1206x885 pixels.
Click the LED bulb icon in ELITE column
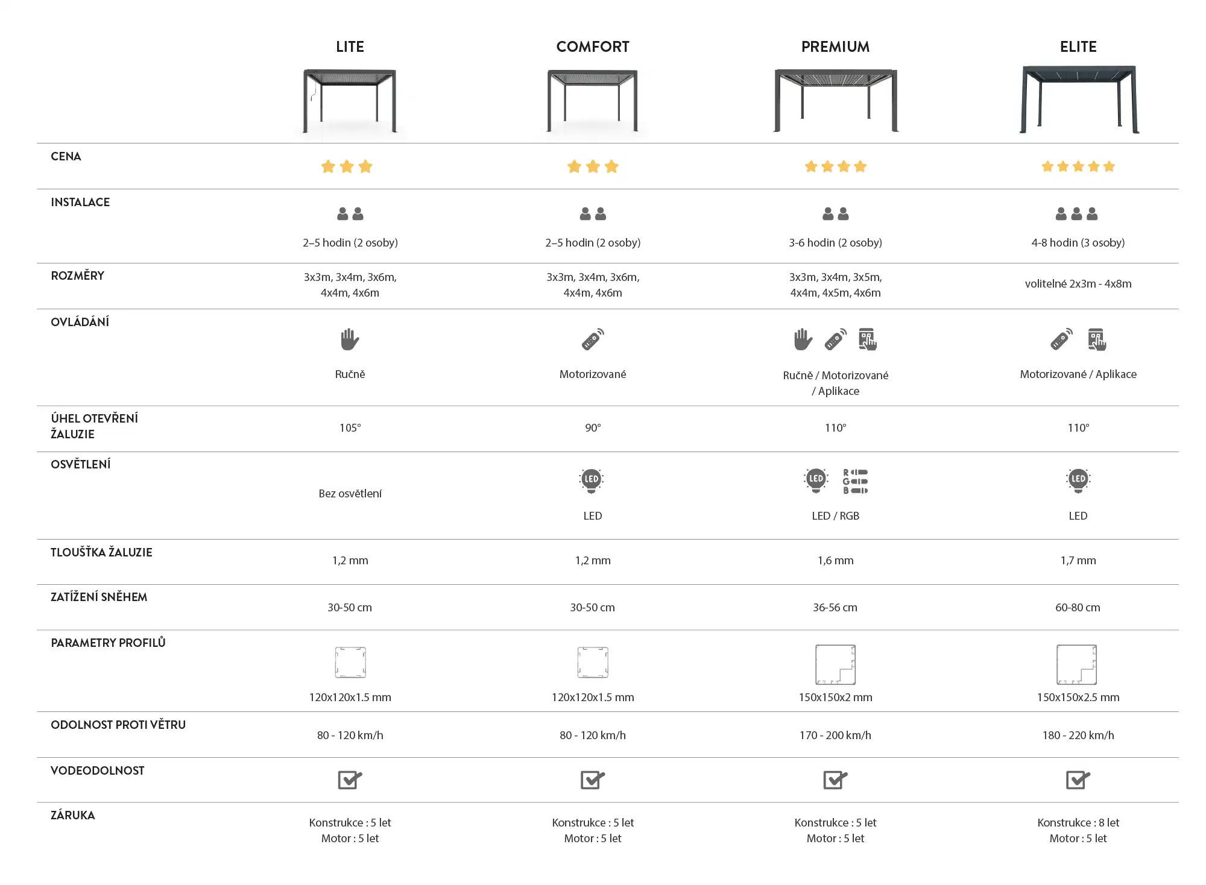[1078, 481]
